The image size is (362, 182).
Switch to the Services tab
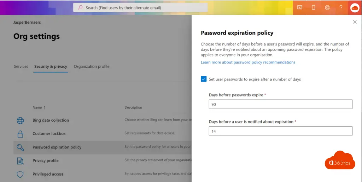(x=21, y=67)
